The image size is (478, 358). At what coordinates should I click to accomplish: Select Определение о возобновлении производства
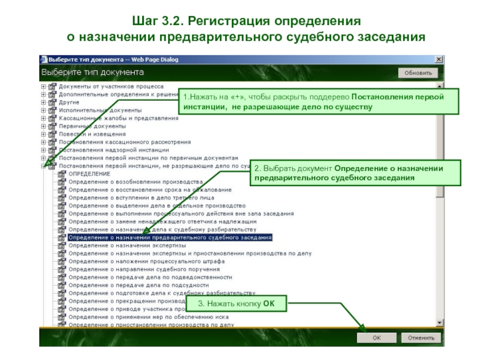pyautogui.click(x=136, y=182)
